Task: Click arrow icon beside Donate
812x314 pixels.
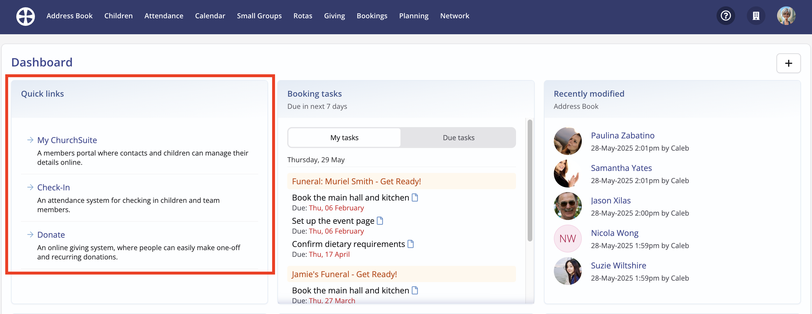Action: tap(30, 234)
